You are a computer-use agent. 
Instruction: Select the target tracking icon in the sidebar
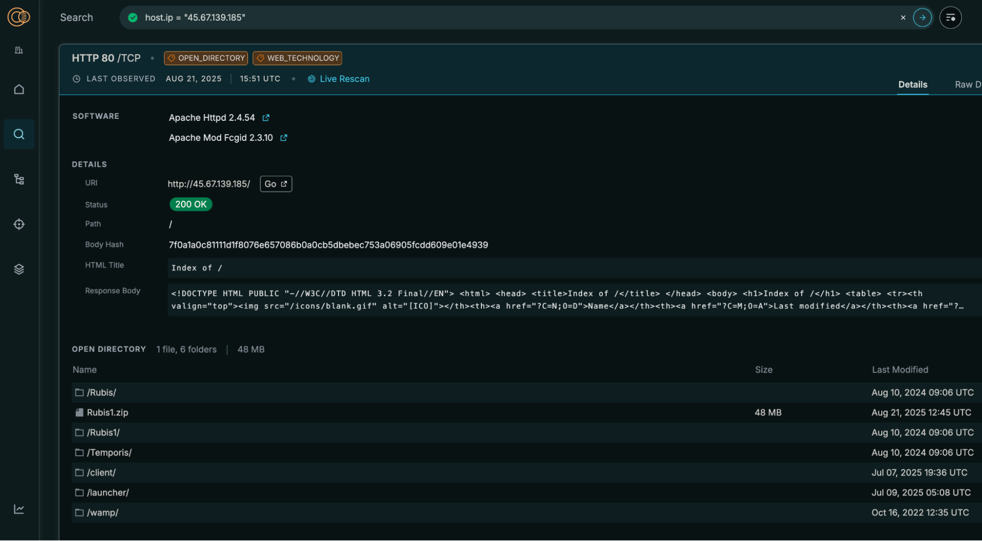point(19,224)
